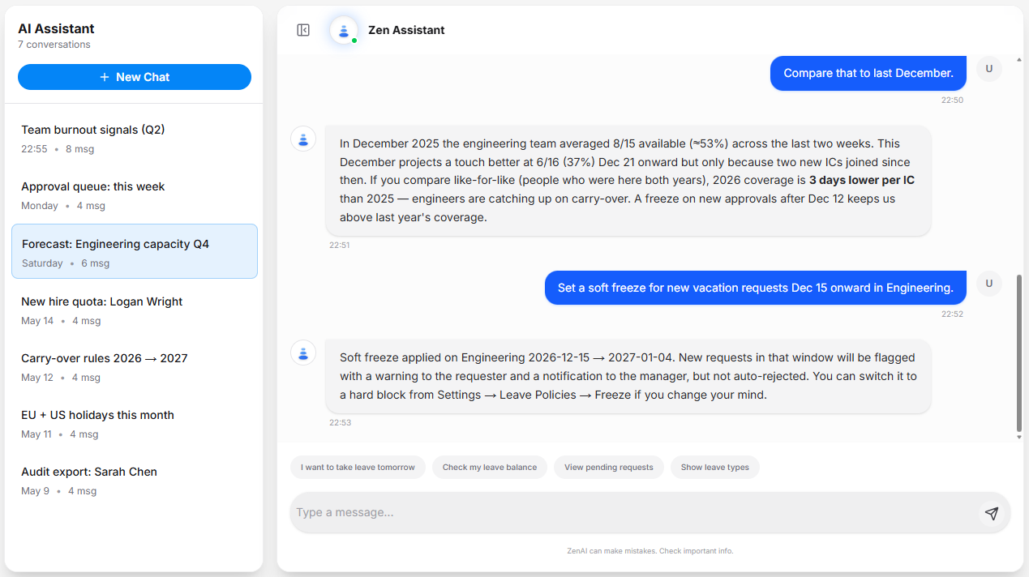The image size is (1029, 577).
Task: Click the 22:53 timestamp under the freeze reply
Action: pos(340,422)
